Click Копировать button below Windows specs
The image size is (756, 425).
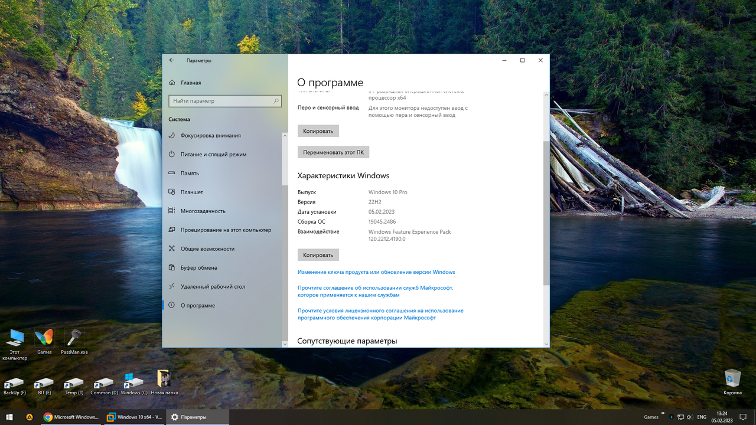point(318,255)
